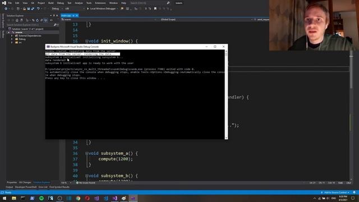
Task: Open the editor zoom level dropdown
Action: point(71,183)
